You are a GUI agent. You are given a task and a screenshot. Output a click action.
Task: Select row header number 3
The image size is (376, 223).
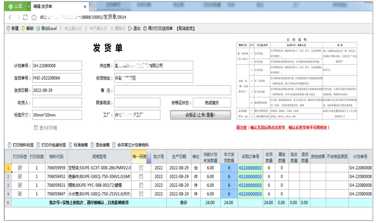click(8, 185)
